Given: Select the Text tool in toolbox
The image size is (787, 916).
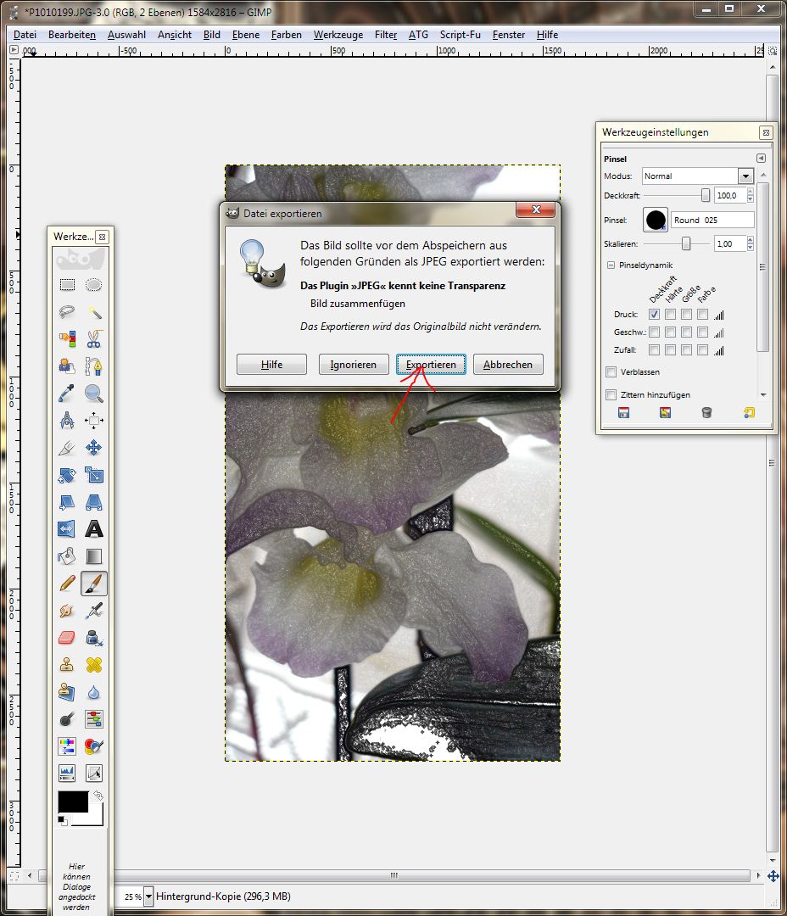Looking at the screenshot, I should (x=94, y=529).
